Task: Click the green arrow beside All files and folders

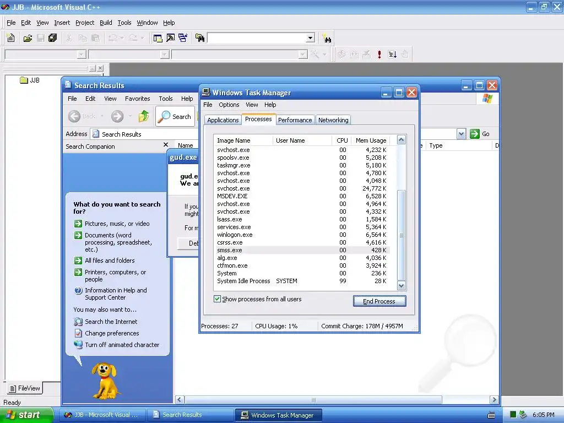Action: [x=78, y=261]
